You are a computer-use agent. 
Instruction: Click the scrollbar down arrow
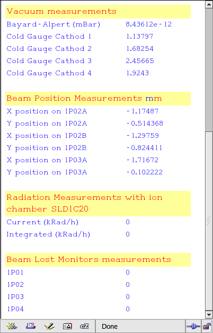pyautogui.click(x=209, y=314)
